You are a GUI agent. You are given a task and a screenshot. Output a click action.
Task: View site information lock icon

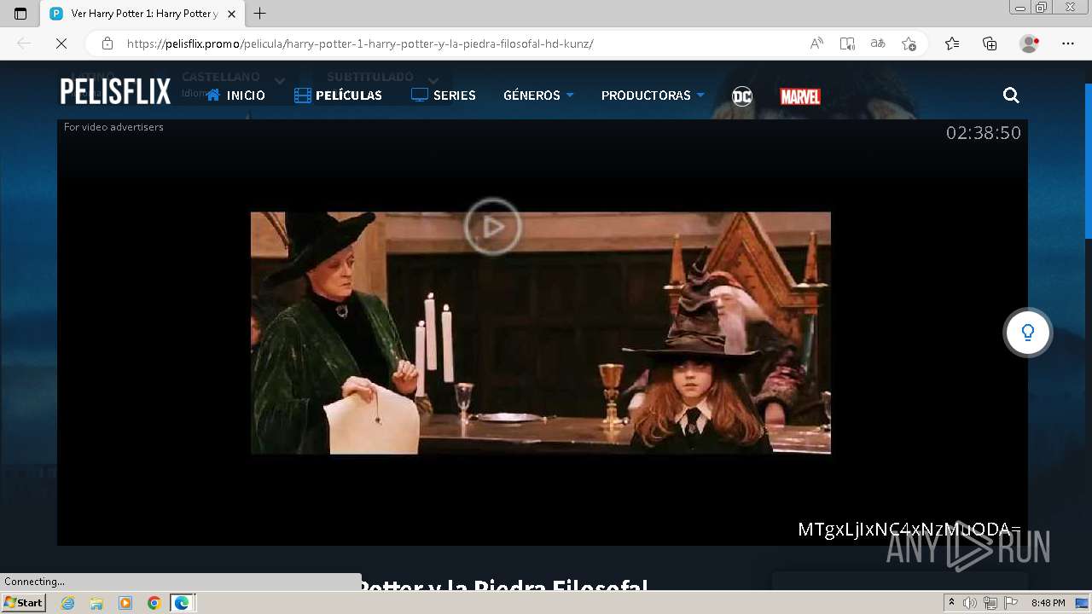(107, 43)
